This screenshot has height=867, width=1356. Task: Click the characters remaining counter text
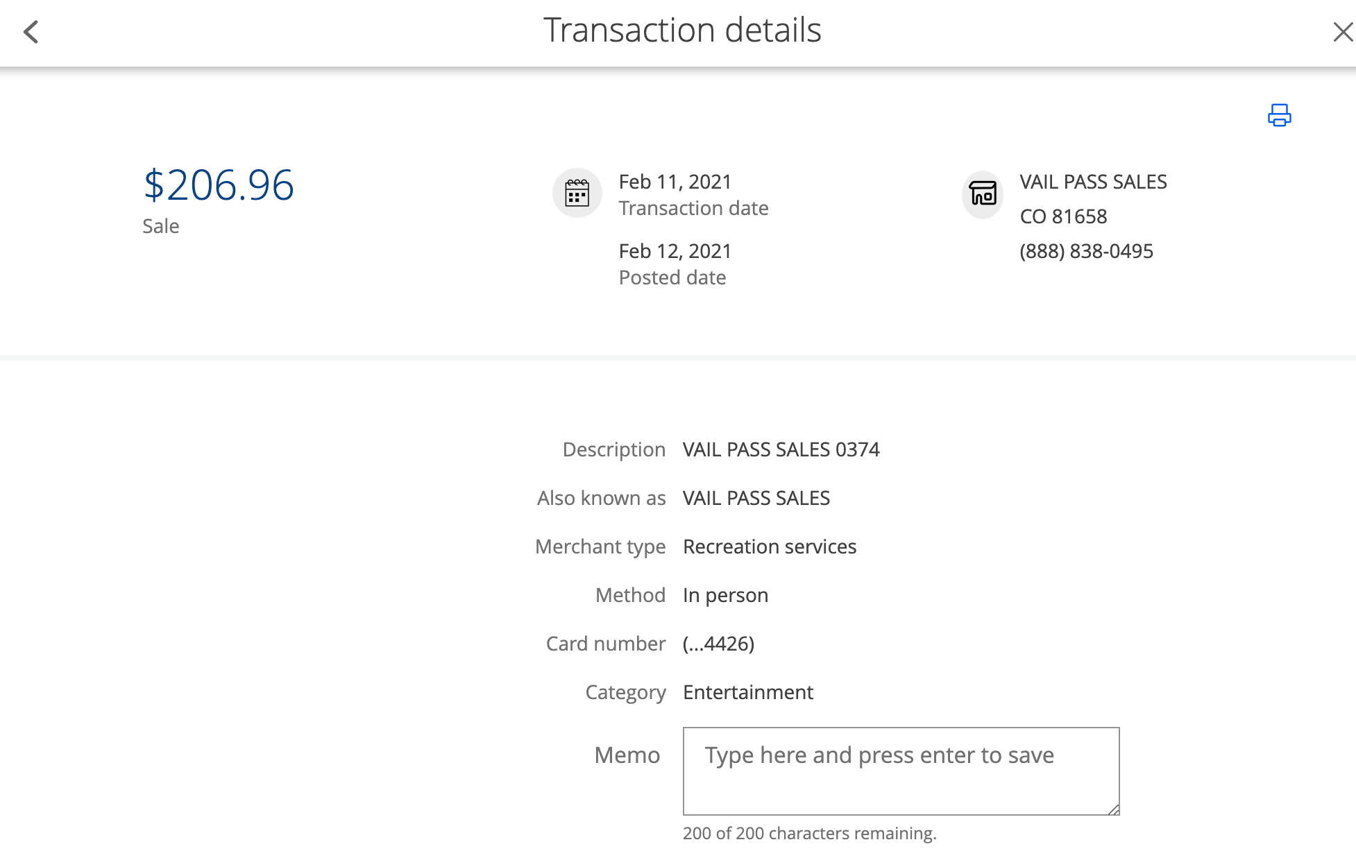tap(809, 833)
